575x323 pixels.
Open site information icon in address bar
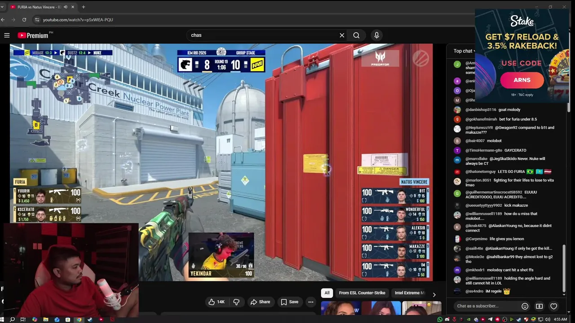pyautogui.click(x=37, y=20)
